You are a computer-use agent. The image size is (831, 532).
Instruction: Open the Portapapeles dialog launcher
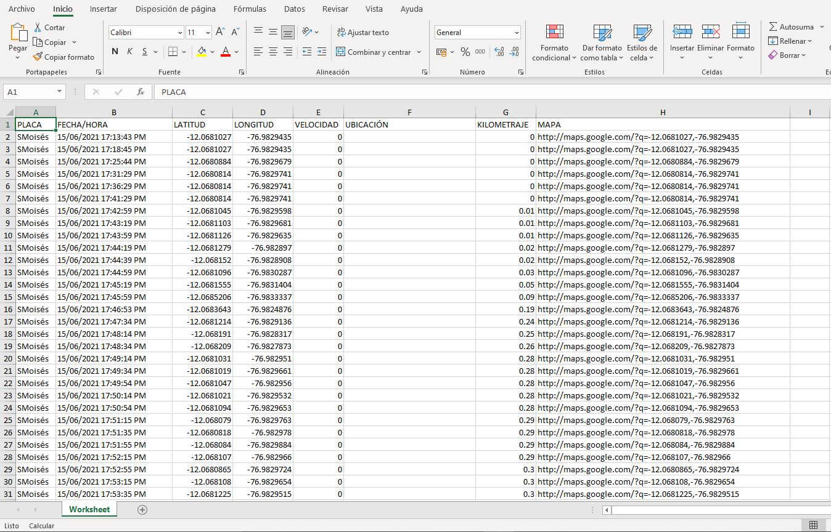pyautogui.click(x=98, y=72)
